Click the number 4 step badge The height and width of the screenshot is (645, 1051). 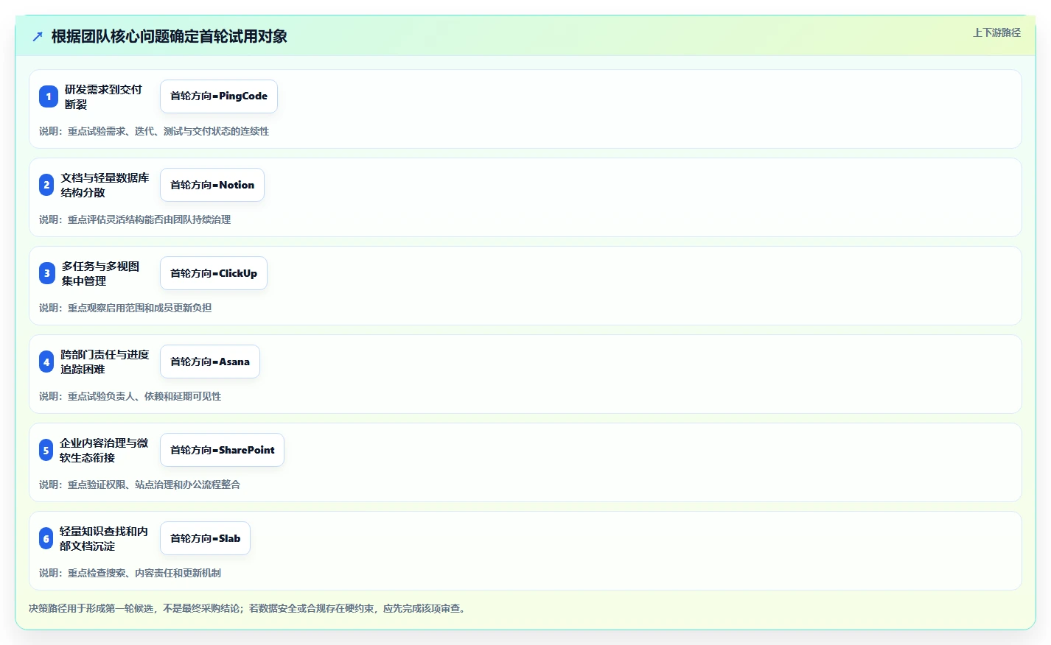tap(46, 362)
